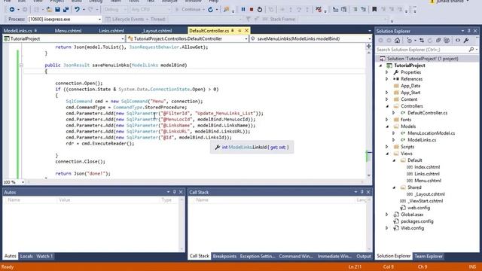Toggle pin on DefaultController.cs tab

pyautogui.click(x=233, y=31)
